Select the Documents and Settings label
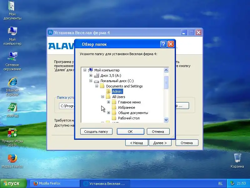The width and height of the screenshot is (250, 188). [124, 86]
